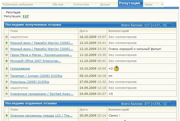Click the 'мп' comment cell

coord(142,76)
